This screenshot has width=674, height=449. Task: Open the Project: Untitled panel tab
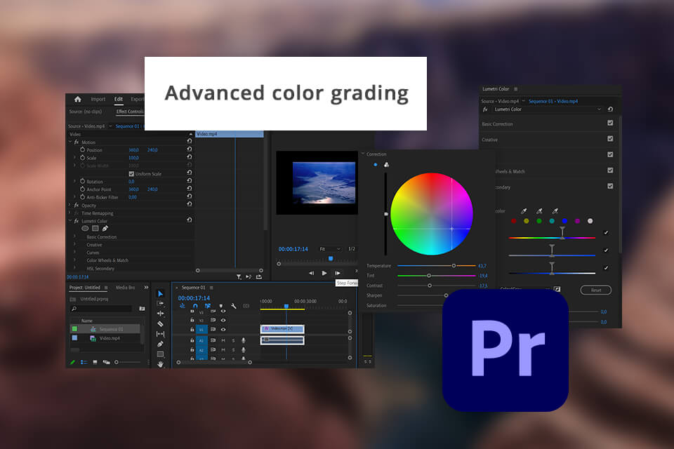85,288
